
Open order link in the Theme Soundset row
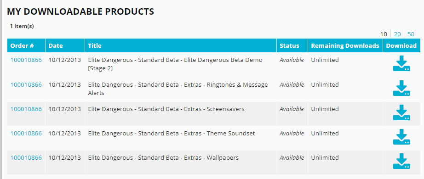click(x=26, y=134)
